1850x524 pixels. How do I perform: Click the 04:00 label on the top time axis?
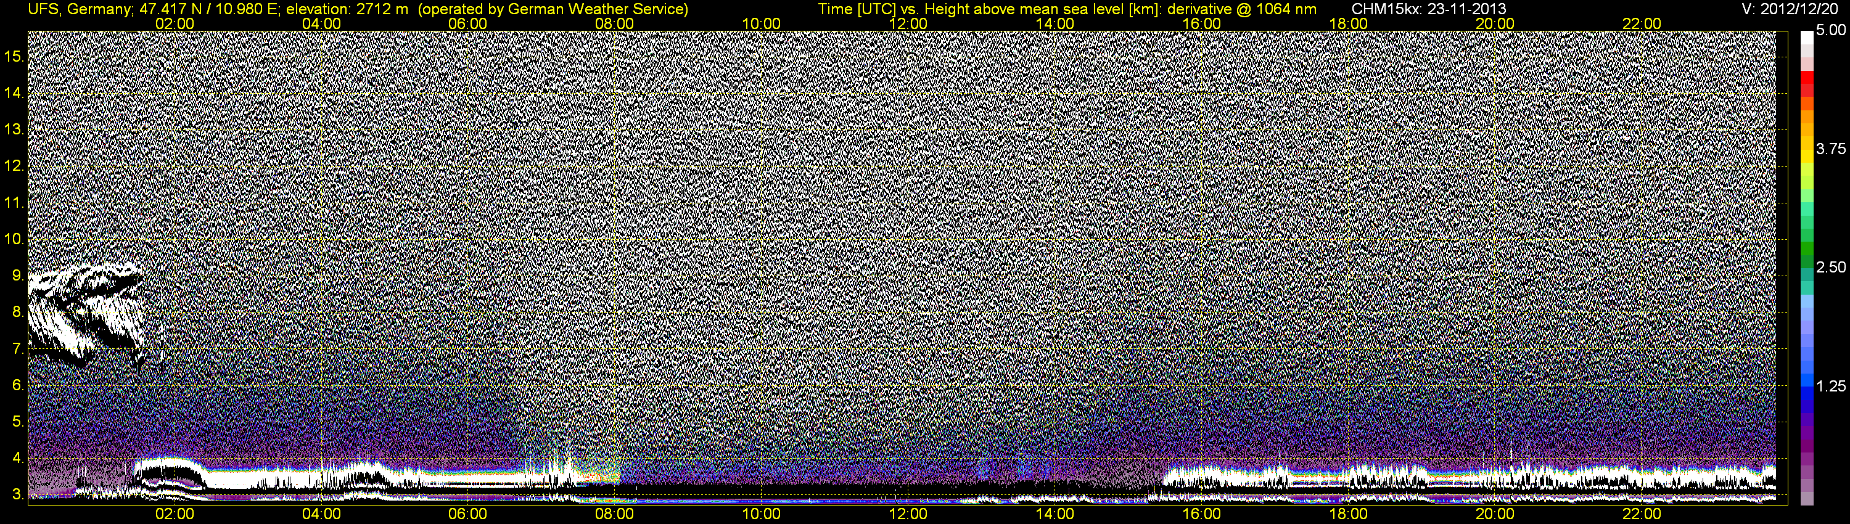[321, 23]
